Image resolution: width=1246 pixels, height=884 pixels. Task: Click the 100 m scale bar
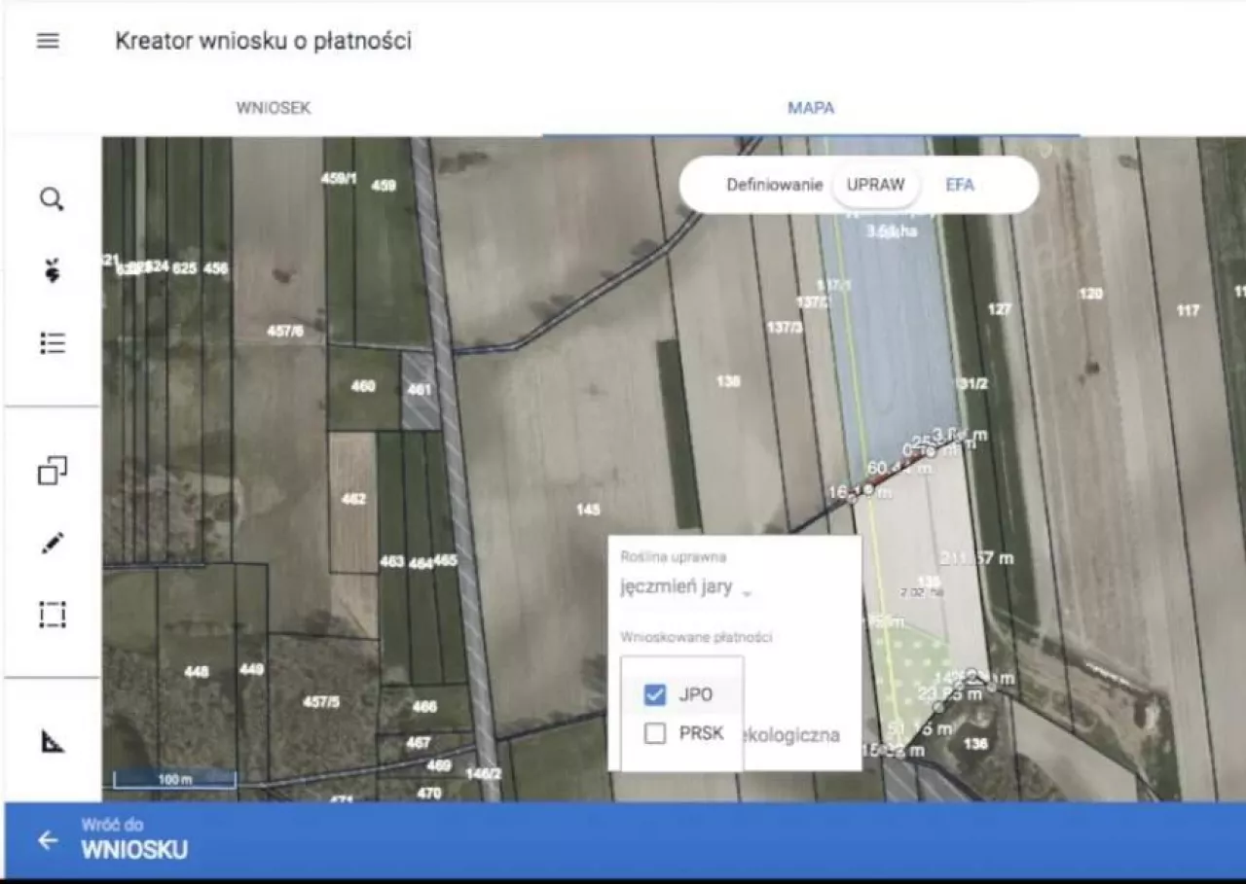[174, 780]
